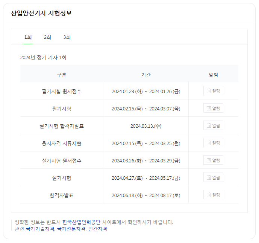Screen dimensions: 259x243
Task: Go to the 민간자격 link
Action: tap(98, 229)
